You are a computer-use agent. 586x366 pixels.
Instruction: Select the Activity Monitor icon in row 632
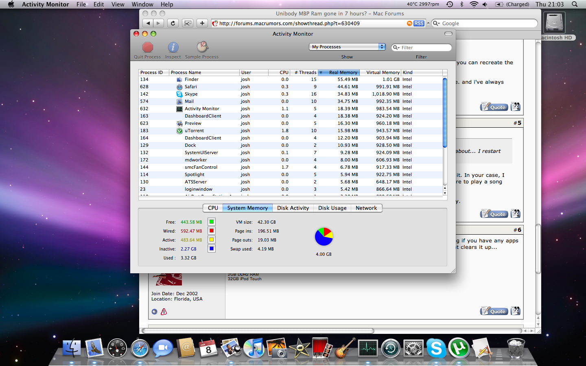tap(179, 109)
